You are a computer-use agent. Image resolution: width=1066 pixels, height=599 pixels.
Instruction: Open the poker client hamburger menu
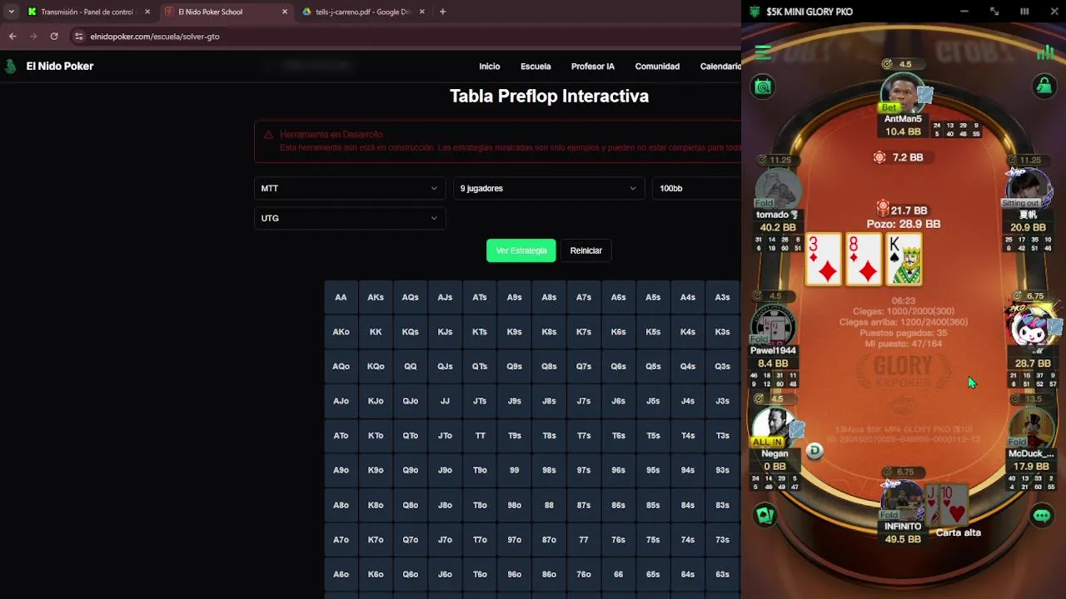(x=763, y=52)
